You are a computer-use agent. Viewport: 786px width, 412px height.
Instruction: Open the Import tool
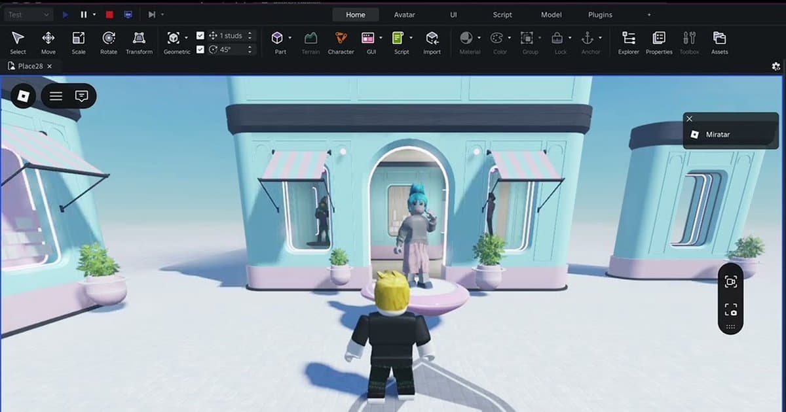[x=432, y=43]
